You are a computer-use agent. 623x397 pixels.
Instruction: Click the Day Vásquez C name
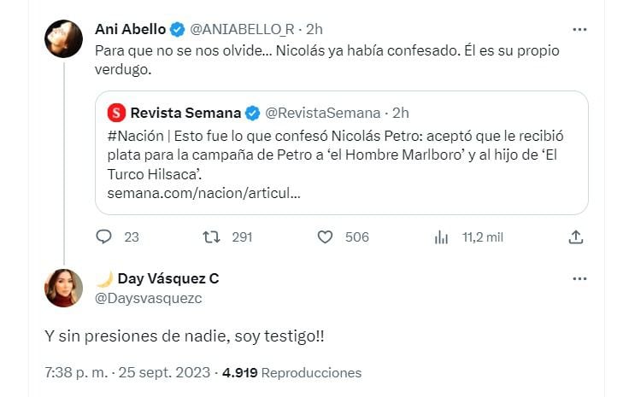(168, 279)
